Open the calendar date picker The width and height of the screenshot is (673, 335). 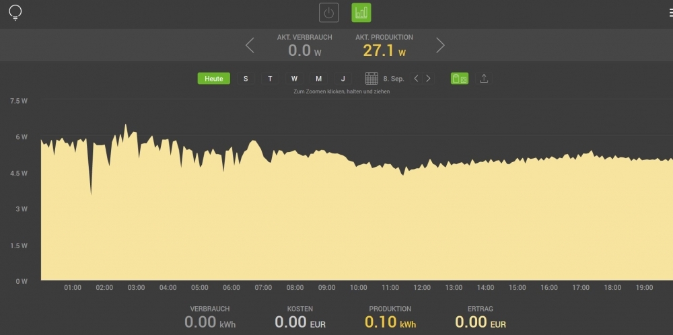tap(371, 79)
